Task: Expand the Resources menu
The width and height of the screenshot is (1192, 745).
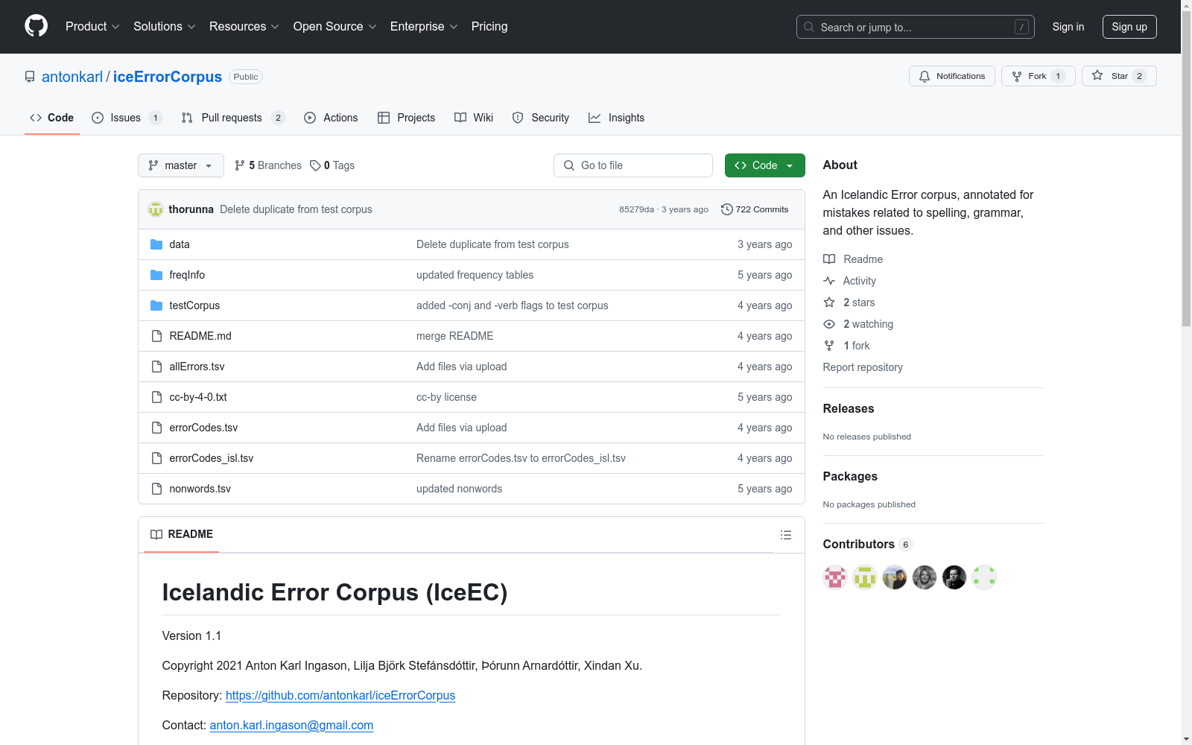Action: 244,26
